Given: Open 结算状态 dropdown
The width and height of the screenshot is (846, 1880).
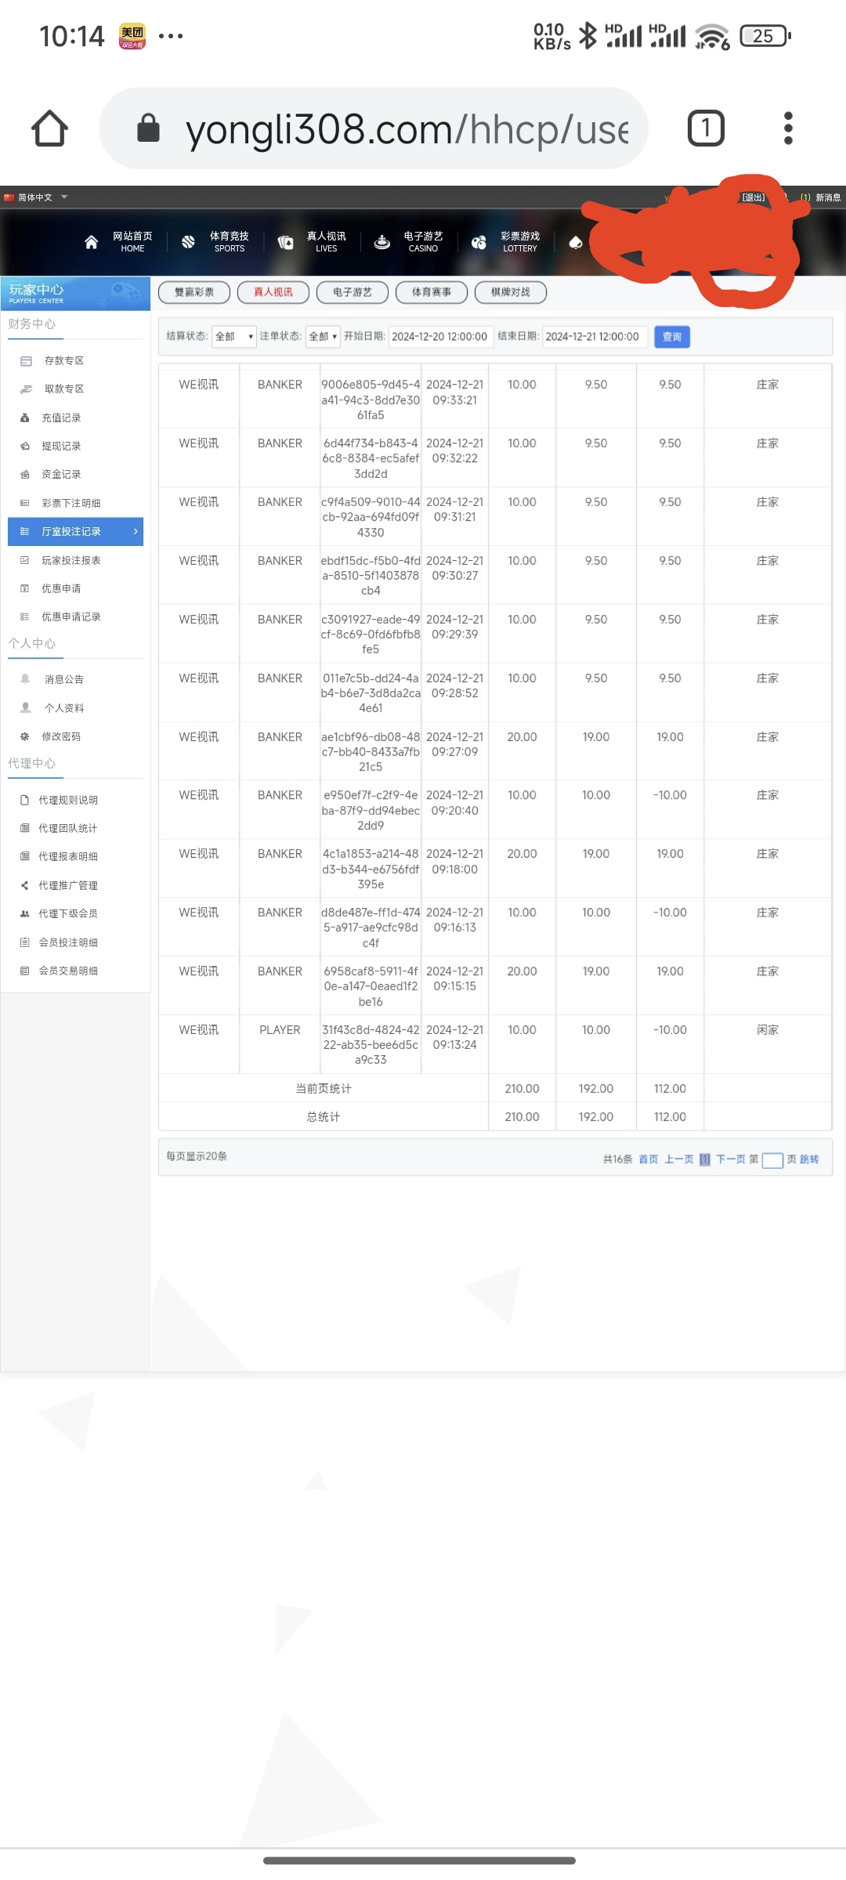Looking at the screenshot, I should pos(233,337).
